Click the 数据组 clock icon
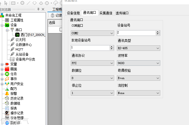This screenshot has width=189, height=125. [7, 103]
